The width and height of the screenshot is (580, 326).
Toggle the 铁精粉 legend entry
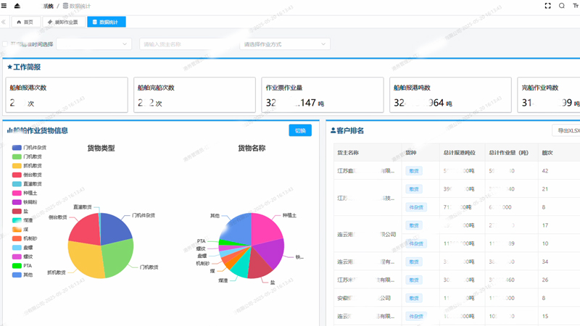pos(25,202)
